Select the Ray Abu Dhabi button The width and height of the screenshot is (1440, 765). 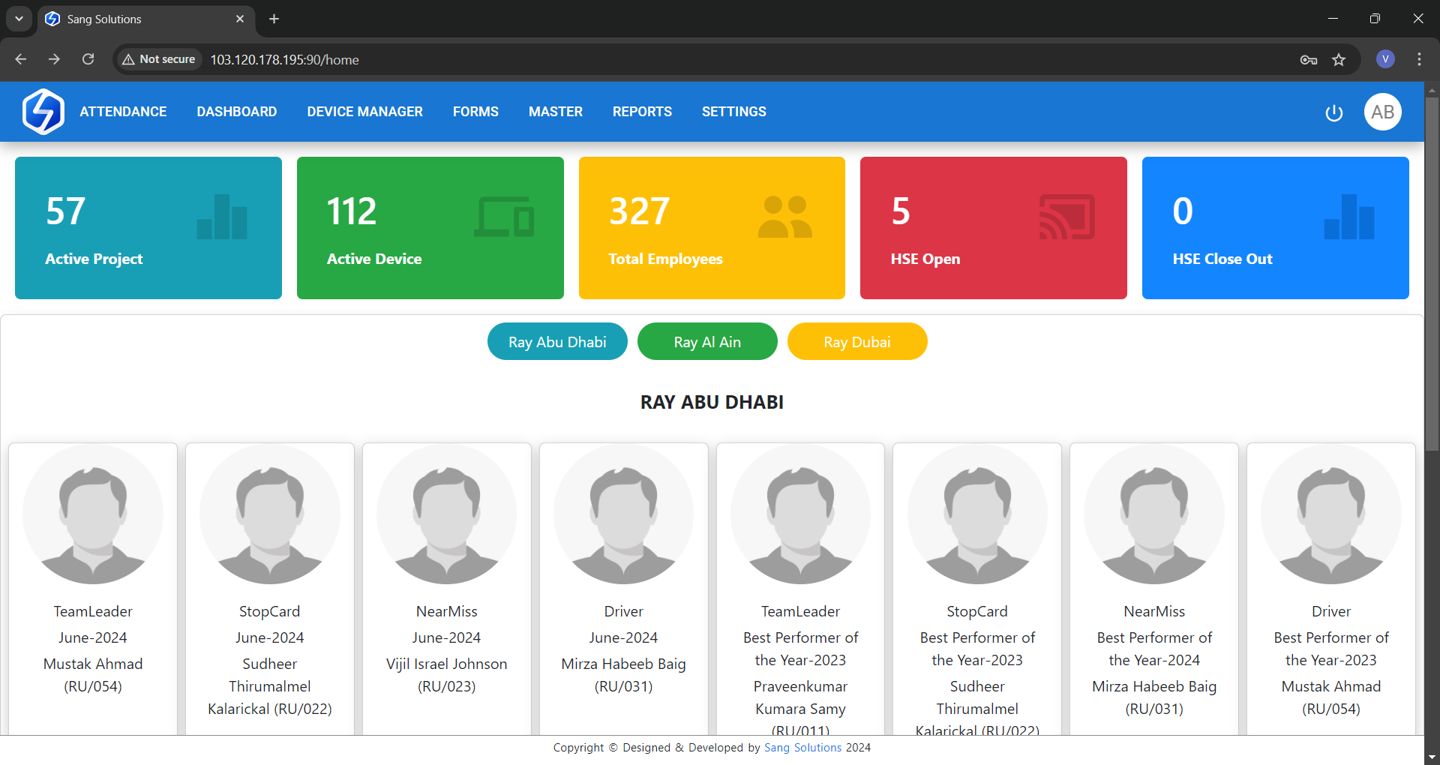coord(557,342)
